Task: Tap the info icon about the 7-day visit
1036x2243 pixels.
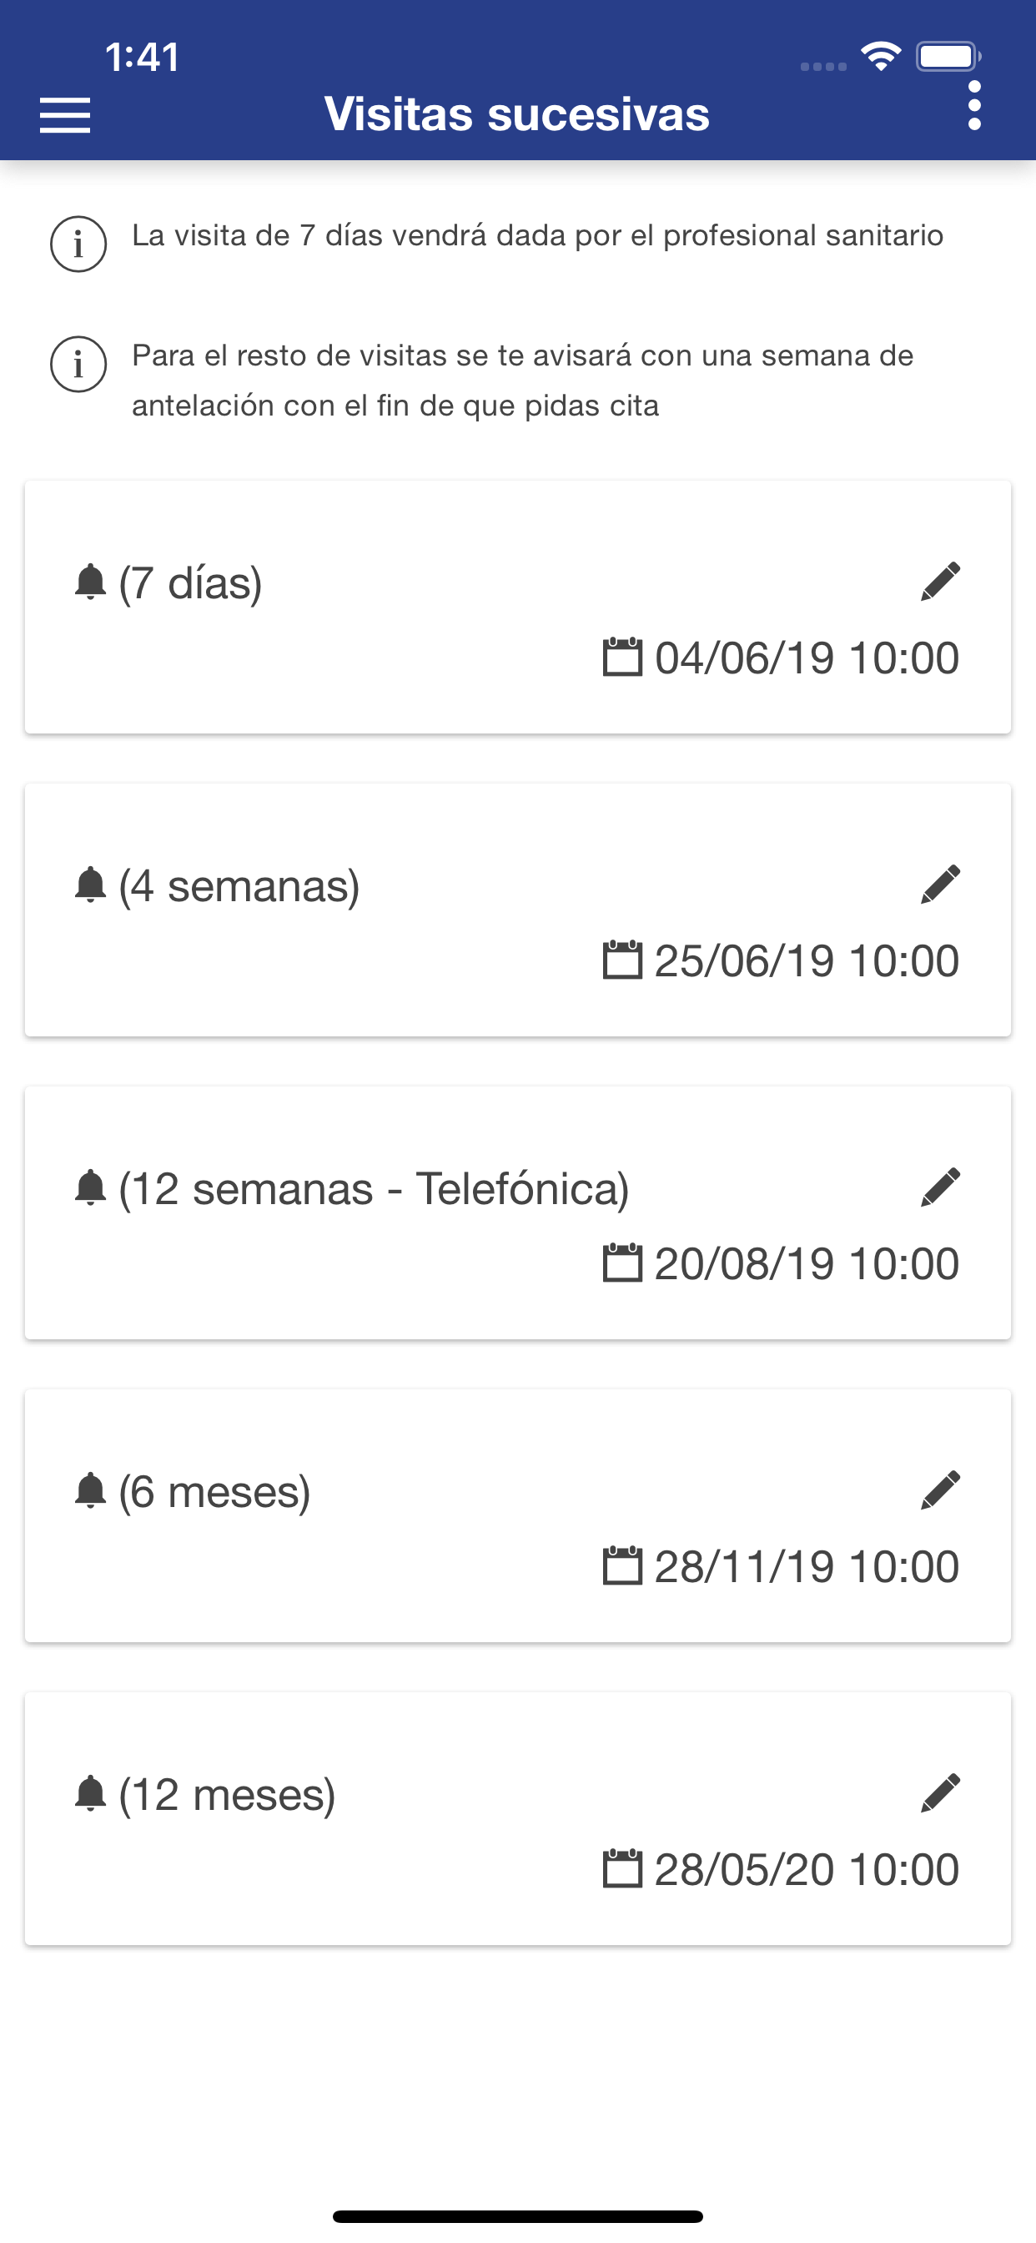Action: (x=78, y=244)
